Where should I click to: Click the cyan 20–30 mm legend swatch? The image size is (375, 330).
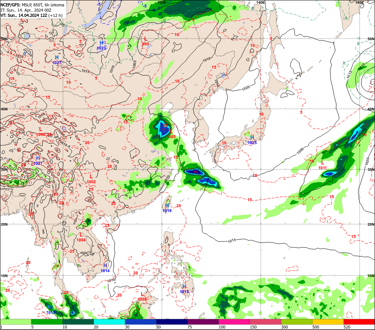[109, 322]
